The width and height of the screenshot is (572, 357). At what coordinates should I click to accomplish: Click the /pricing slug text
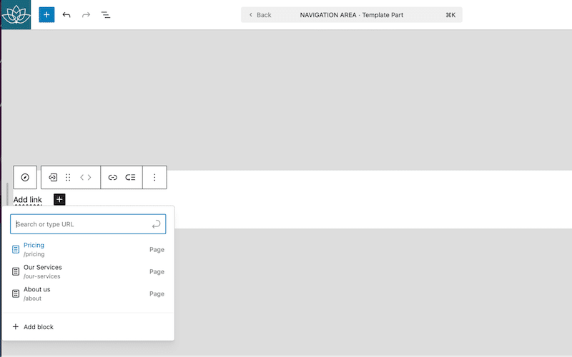pyautogui.click(x=34, y=254)
